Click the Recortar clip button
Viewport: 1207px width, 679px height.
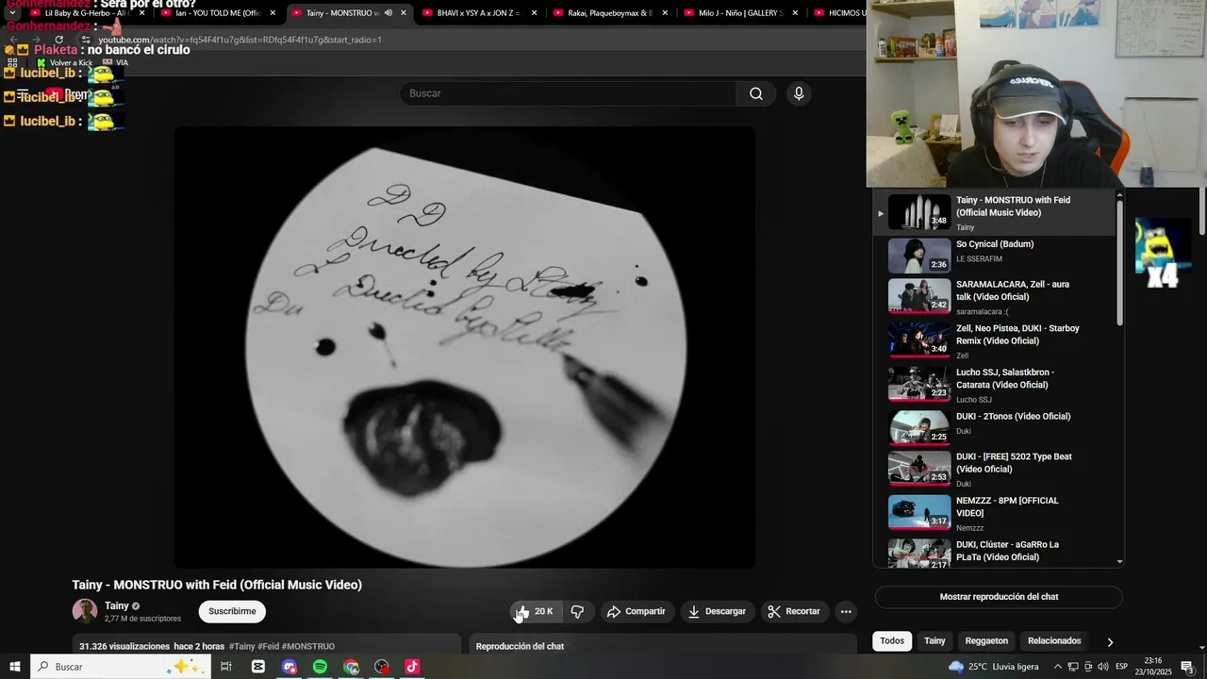click(x=794, y=611)
